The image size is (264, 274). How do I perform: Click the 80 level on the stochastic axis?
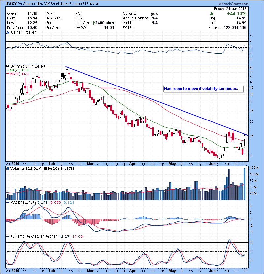[x=251, y=242]
